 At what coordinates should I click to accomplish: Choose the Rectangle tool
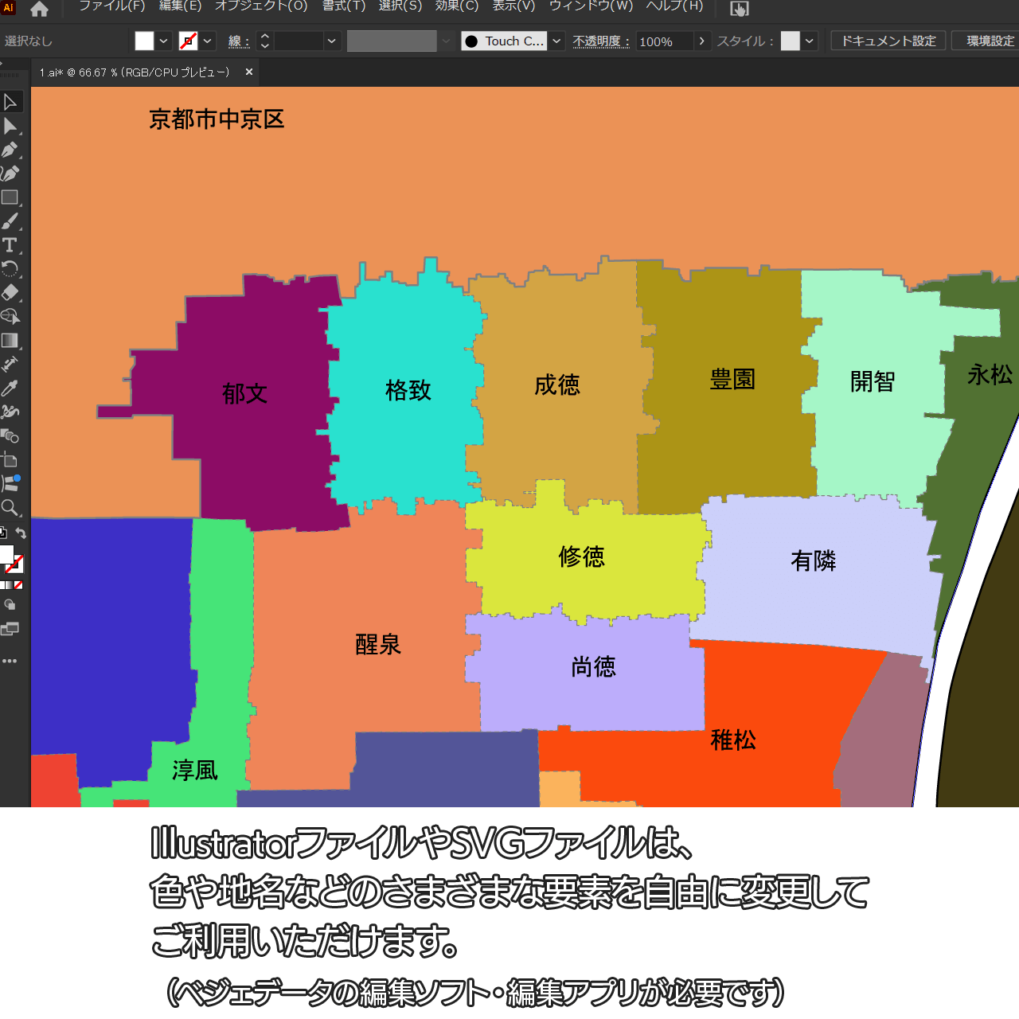point(10,197)
